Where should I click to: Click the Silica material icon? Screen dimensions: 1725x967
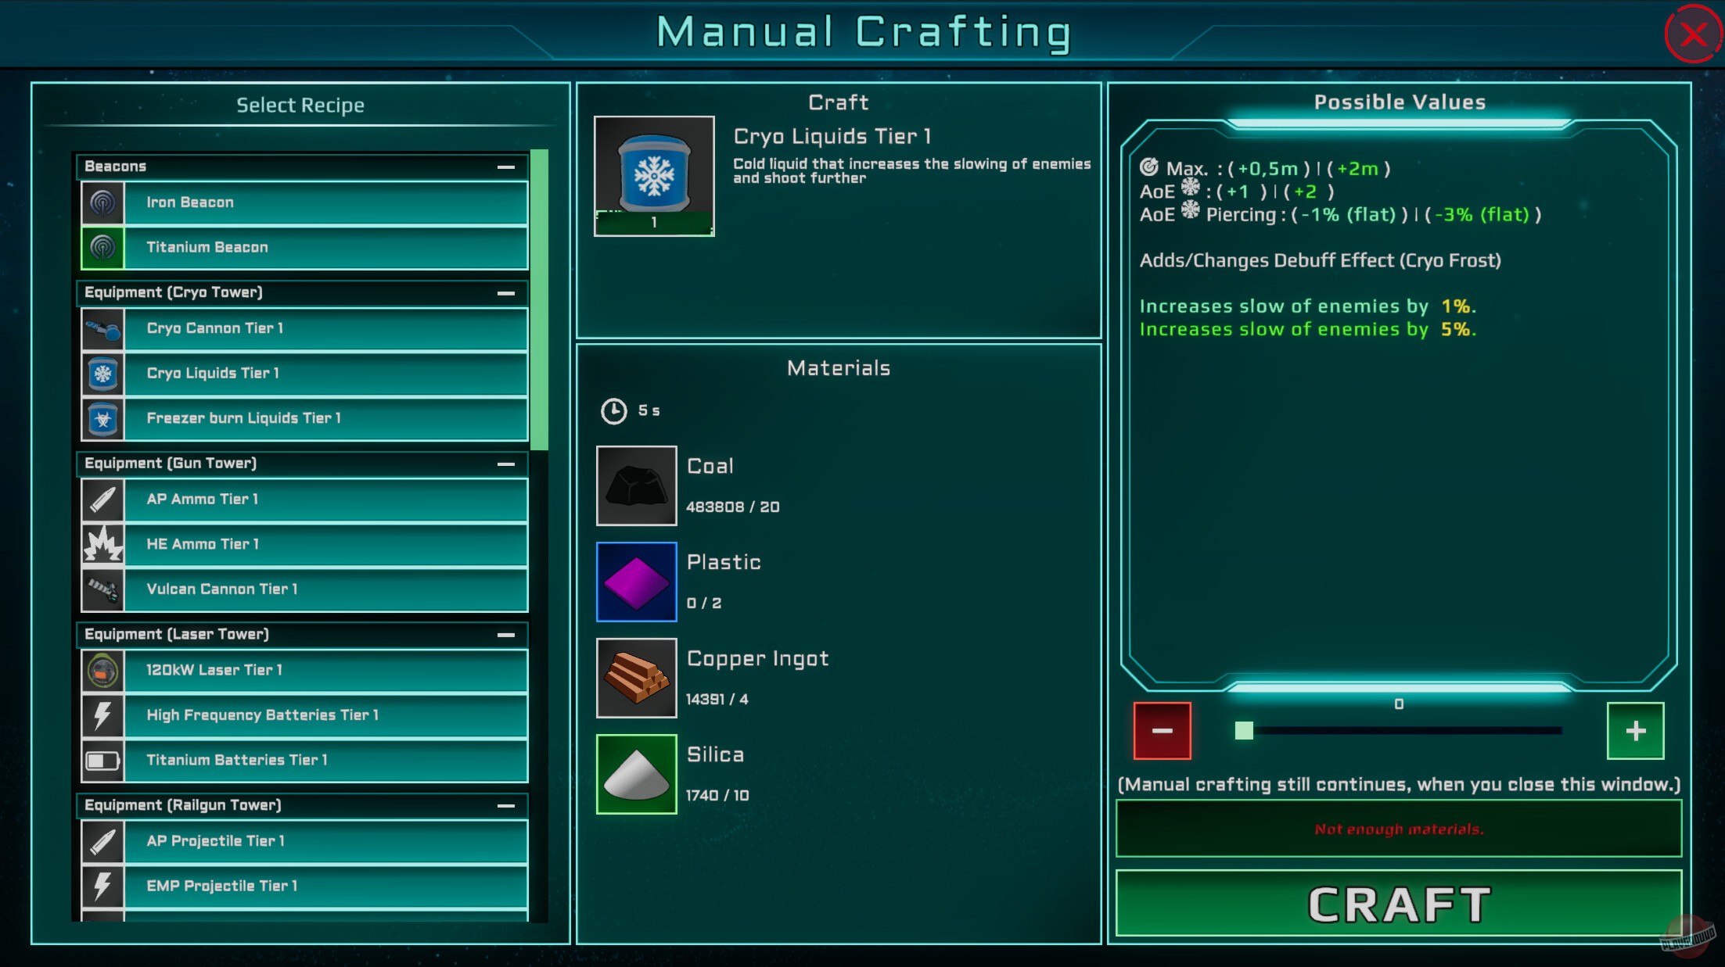click(x=636, y=775)
